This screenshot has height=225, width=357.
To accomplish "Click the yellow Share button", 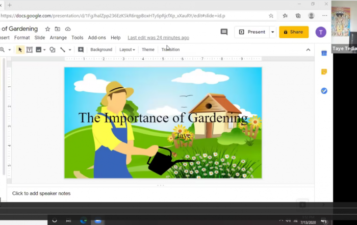I will pyautogui.click(x=293, y=32).
